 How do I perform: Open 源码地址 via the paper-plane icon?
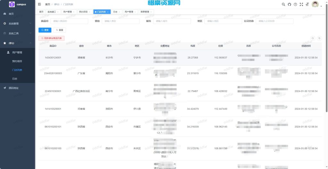coord(5,88)
